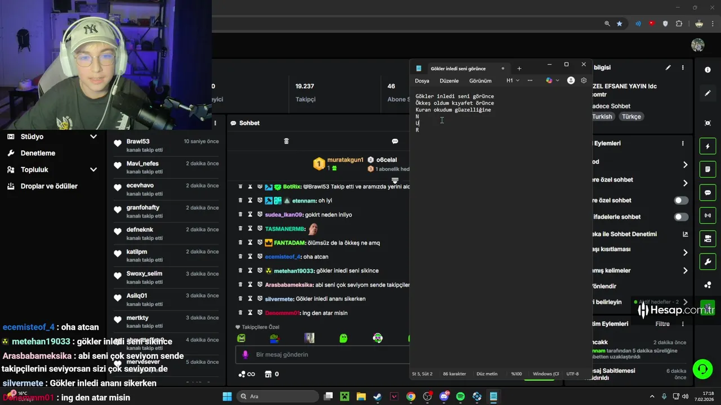Open 'Sohbet Denetimi' external link icon
The height and width of the screenshot is (405, 721).
tap(685, 234)
